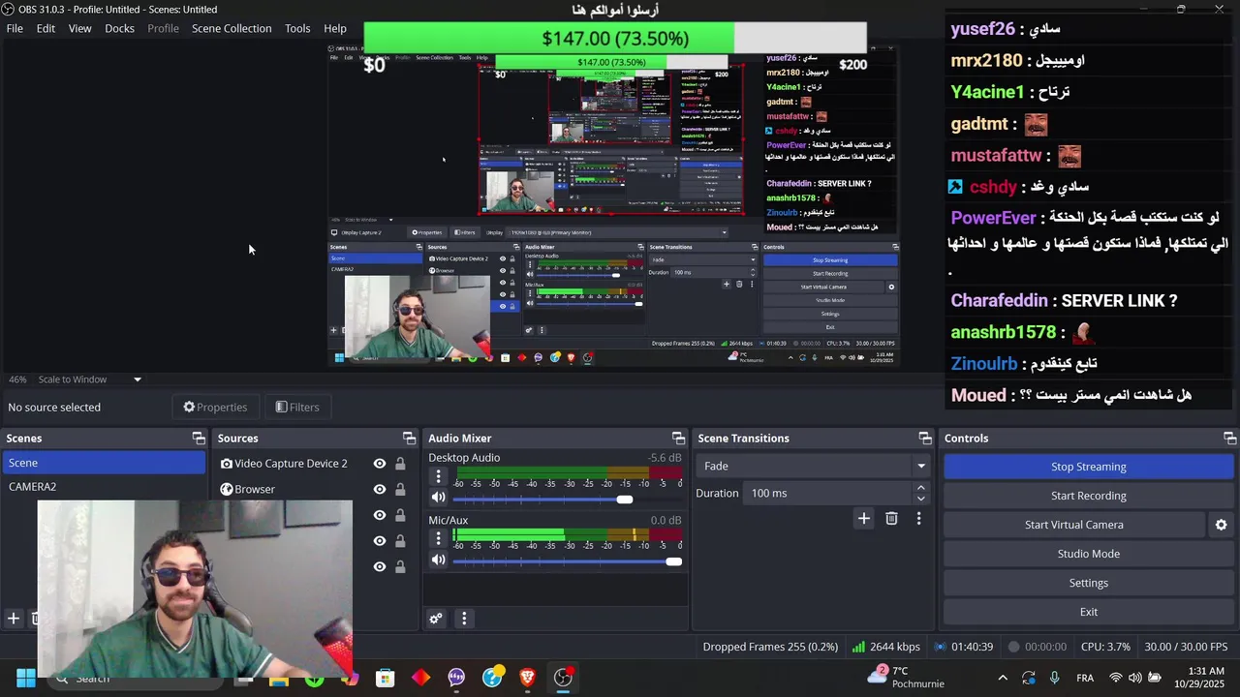The height and width of the screenshot is (697, 1240).
Task: Click the Start Recording button
Action: coord(1088,496)
